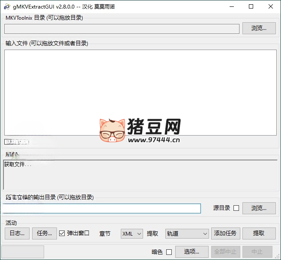Image resolution: width=281 pixels, height=260 pixels.
Task: Click the output directory text field
Action: click(102, 208)
